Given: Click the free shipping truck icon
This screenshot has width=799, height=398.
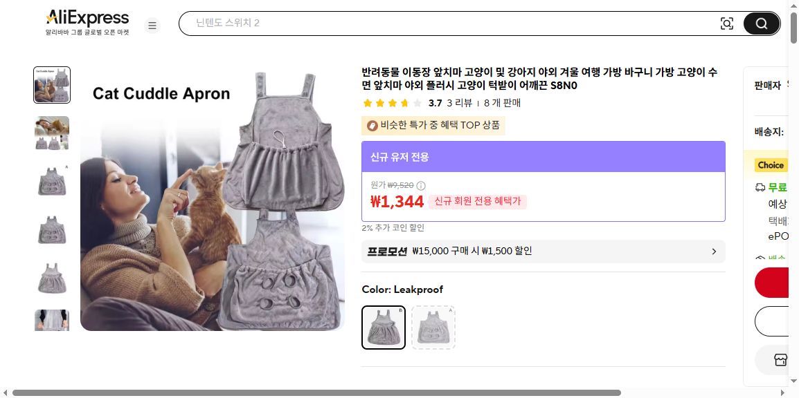Looking at the screenshot, I should (760, 187).
